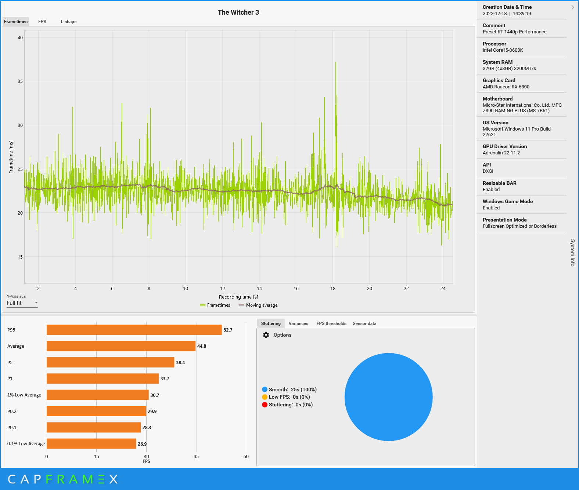Screen dimensions: 579x490
Task: Click the P0.1 bar showing 28.3
Action: 94,427
